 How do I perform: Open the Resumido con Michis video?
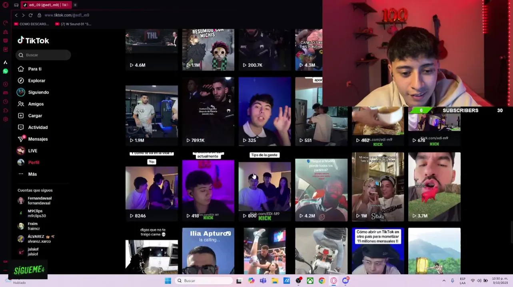[x=208, y=49]
